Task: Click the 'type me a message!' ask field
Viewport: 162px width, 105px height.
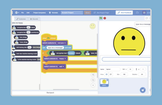Action: tap(55, 48)
